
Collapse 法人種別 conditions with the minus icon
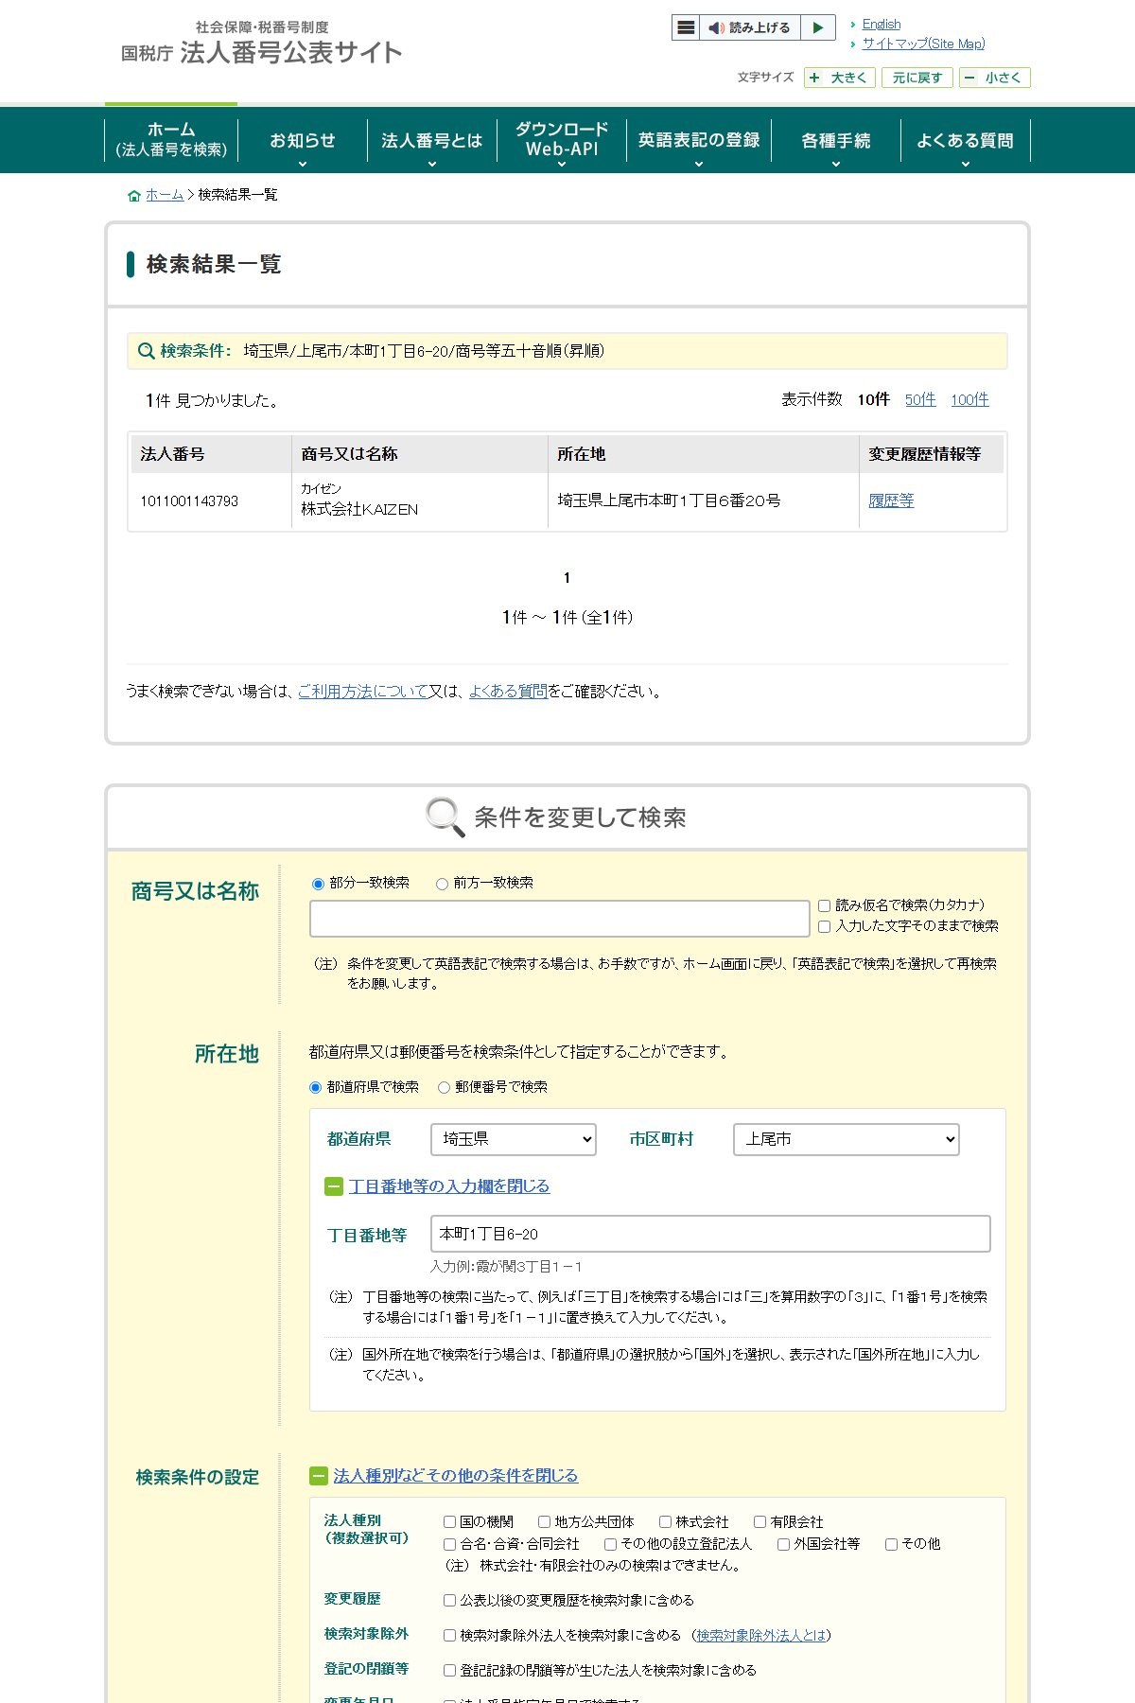[x=319, y=1476]
